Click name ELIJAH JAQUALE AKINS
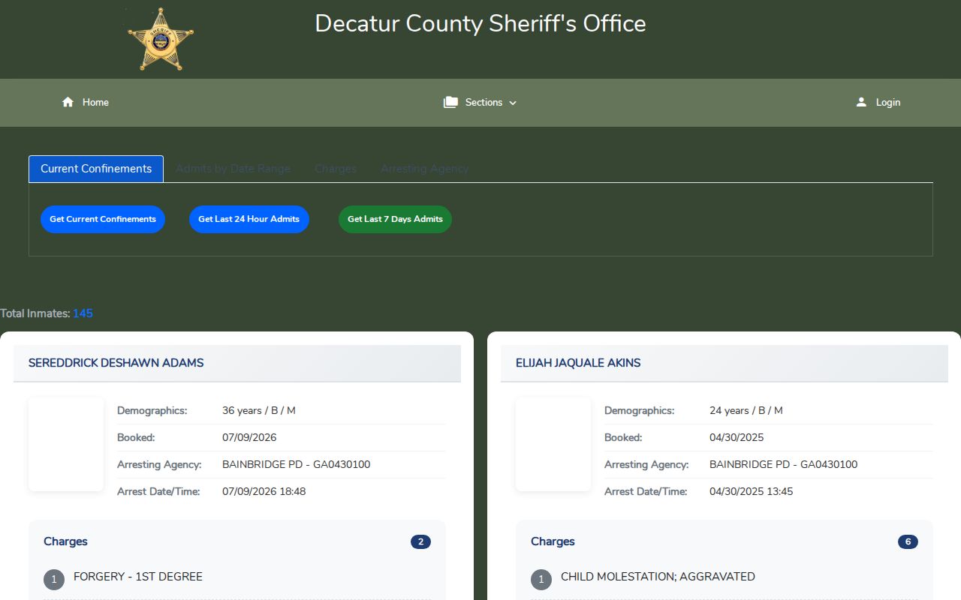The image size is (961, 600). pos(578,363)
